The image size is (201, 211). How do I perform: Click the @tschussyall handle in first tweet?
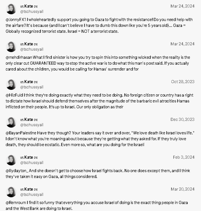(32, 11)
